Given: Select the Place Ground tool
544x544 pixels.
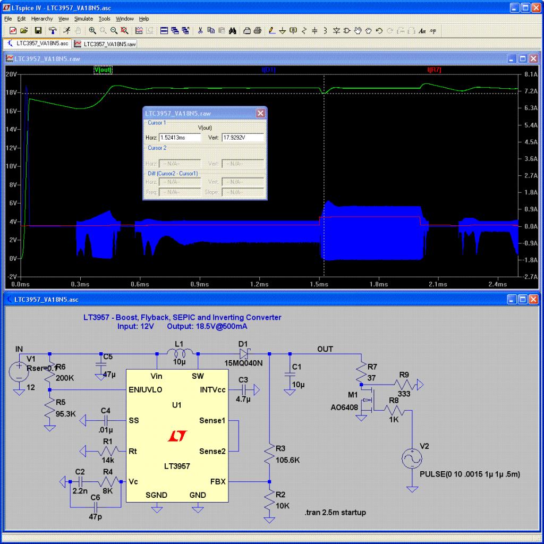Looking at the screenshot, I should pos(283,31).
